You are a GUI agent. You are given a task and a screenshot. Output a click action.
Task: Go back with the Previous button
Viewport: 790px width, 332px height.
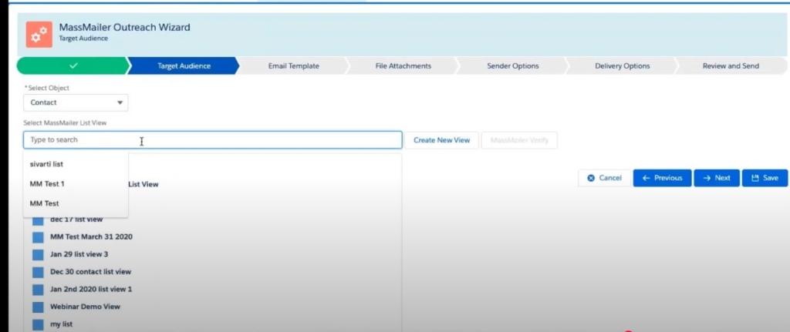663,178
